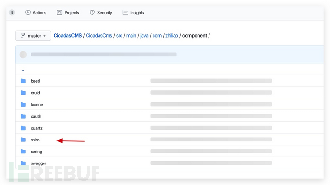Go up to parent directory link
Image resolution: width=330 pixels, height=185 pixels.
click(23, 70)
